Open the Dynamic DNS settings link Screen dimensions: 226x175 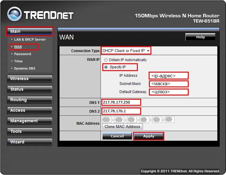pos(25,68)
